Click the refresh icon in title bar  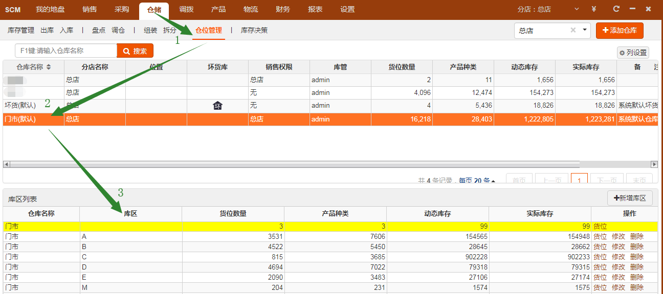click(x=616, y=9)
